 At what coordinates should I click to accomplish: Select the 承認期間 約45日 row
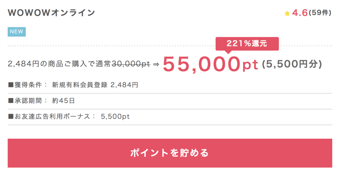170,101
